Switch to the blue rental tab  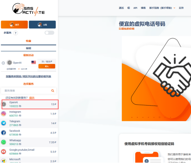[x=42, y=24]
